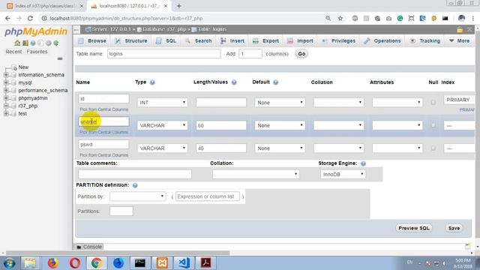Viewport: 480px width, 270px height.
Task: Open Default dropdown for id row
Action: [280, 103]
